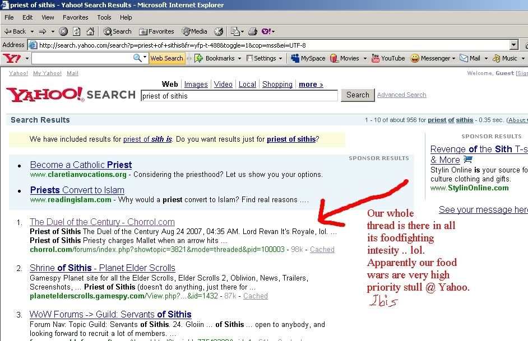Image resolution: width=528 pixels, height=341 pixels.
Task: Open the IE toolbar Search pane
Action: pos(118,31)
